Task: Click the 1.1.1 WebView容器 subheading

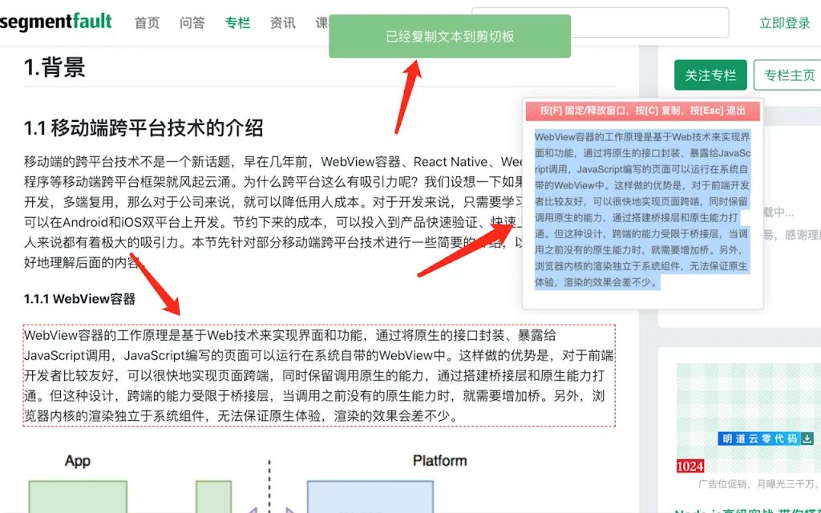Action: [x=79, y=299]
